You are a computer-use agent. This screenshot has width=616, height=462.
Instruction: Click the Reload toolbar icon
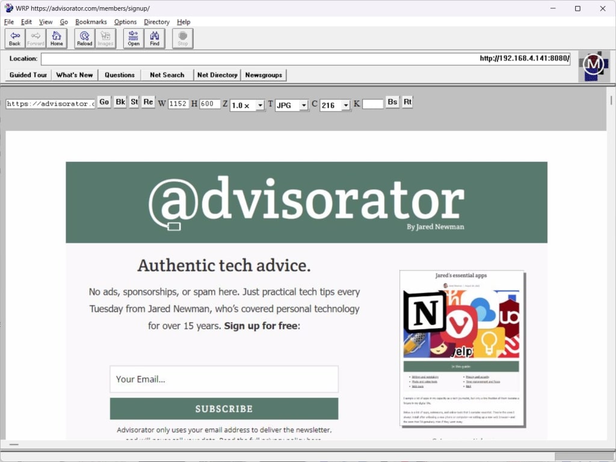pos(84,38)
